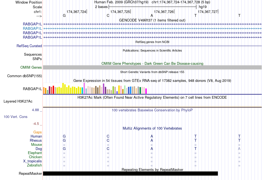Image resolution: width=262 pixels, height=180 pixels.
Task: Click the 2 bases scale bar
Action: click(153, 7)
